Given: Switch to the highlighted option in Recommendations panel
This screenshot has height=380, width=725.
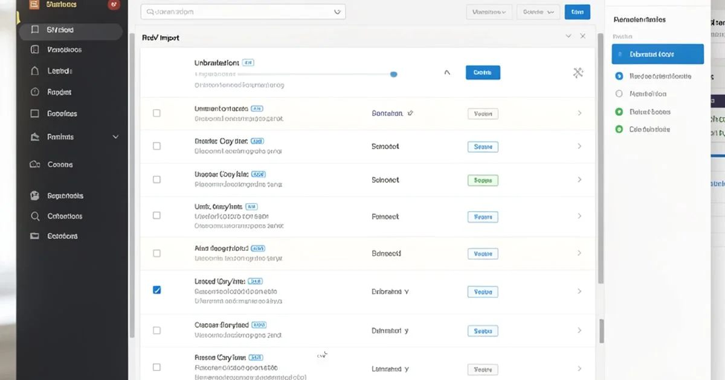Looking at the screenshot, I should coord(657,54).
